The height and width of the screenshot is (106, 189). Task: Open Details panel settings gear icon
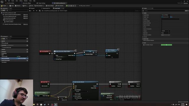click(x=188, y=11)
